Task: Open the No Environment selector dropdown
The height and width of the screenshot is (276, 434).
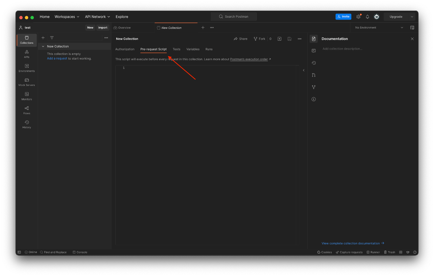Action: (x=379, y=28)
